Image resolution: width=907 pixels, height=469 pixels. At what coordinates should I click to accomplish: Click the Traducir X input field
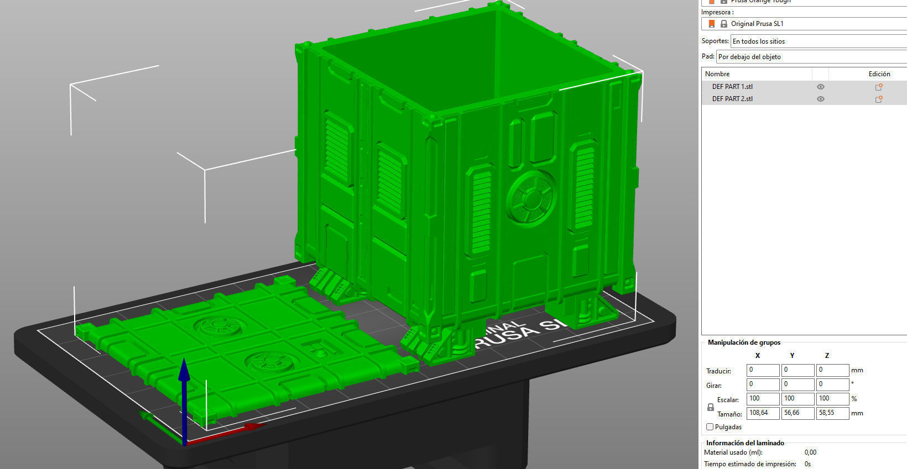pos(763,370)
